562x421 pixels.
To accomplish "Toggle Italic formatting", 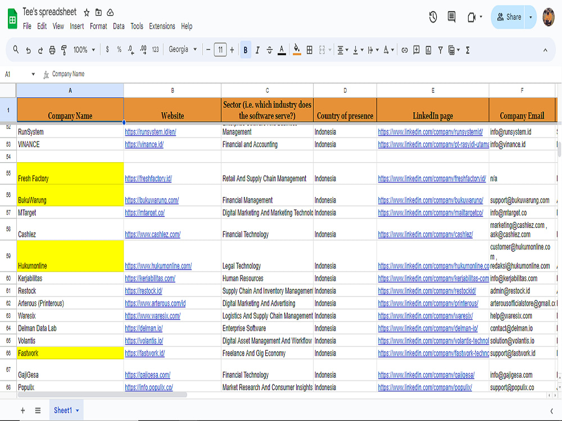I will (x=257, y=50).
